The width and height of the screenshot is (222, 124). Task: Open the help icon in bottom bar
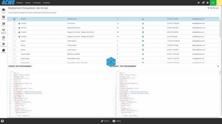(x=2, y=121)
